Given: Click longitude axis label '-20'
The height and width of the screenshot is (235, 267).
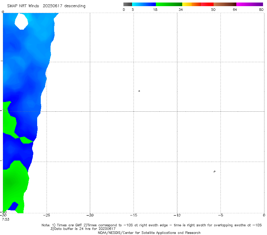Looking at the screenshot, I should (90, 215).
